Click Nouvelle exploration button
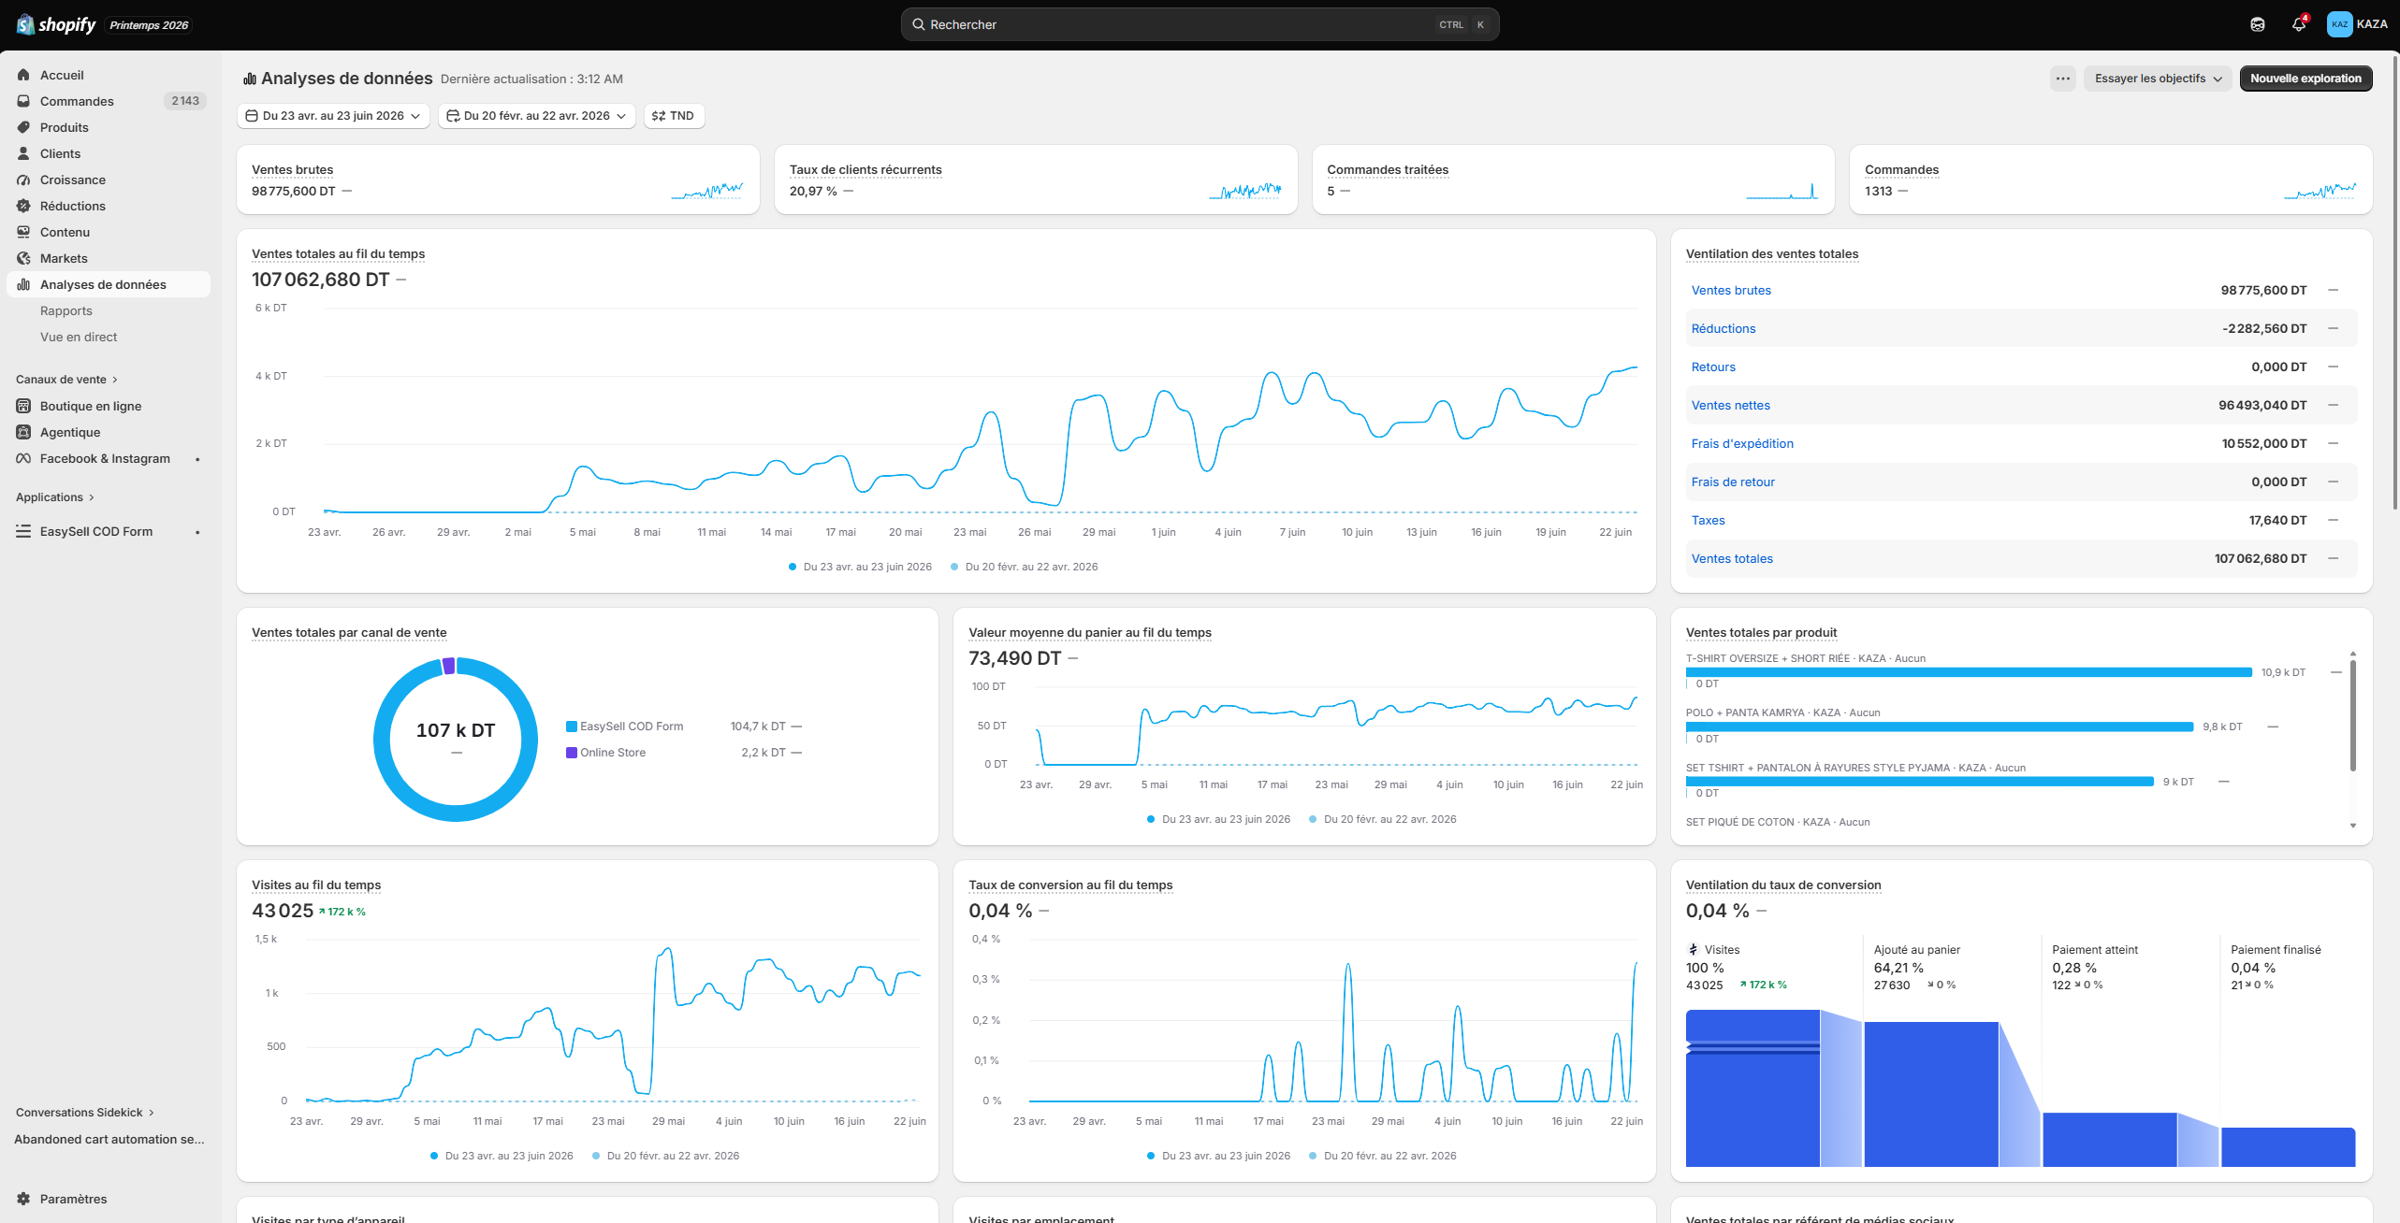This screenshot has height=1223, width=2400. point(2305,79)
